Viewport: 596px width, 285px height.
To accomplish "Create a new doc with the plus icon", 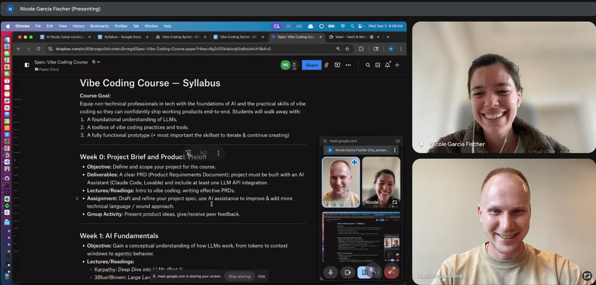I will pyautogui.click(x=397, y=65).
